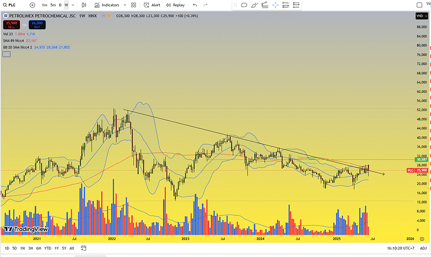Select the 3M date range
Viewport: 431px width, 257px height.
tap(31, 248)
